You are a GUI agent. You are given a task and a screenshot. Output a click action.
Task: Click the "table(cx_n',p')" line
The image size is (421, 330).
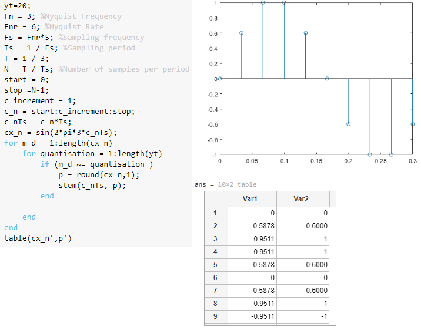point(38,238)
